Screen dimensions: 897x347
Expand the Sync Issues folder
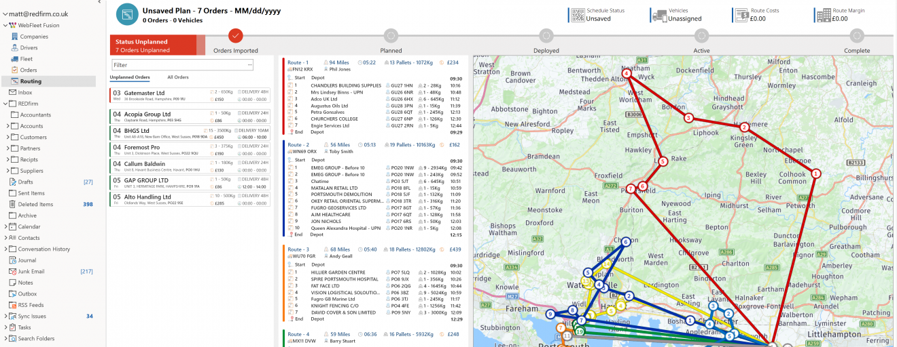(x=5, y=317)
